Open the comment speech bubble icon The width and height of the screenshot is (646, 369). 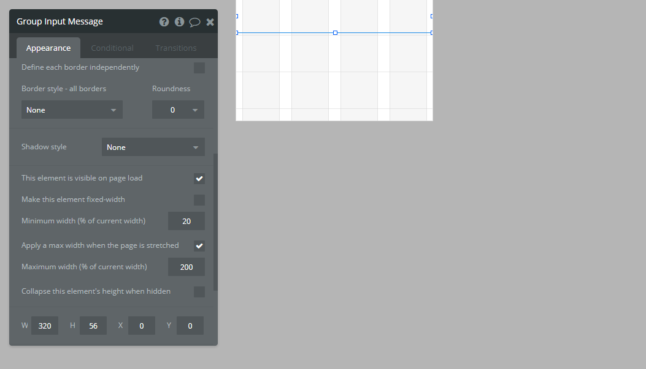194,22
